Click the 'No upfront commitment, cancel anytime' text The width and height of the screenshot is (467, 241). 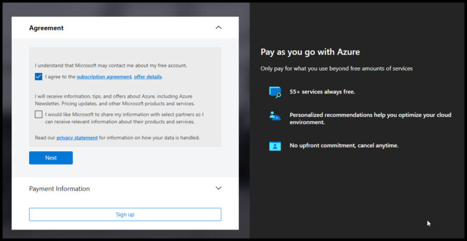344,146
